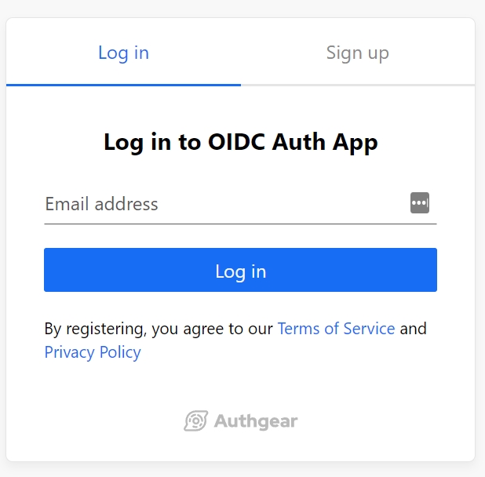Click the Email address placeholder text

tap(101, 204)
